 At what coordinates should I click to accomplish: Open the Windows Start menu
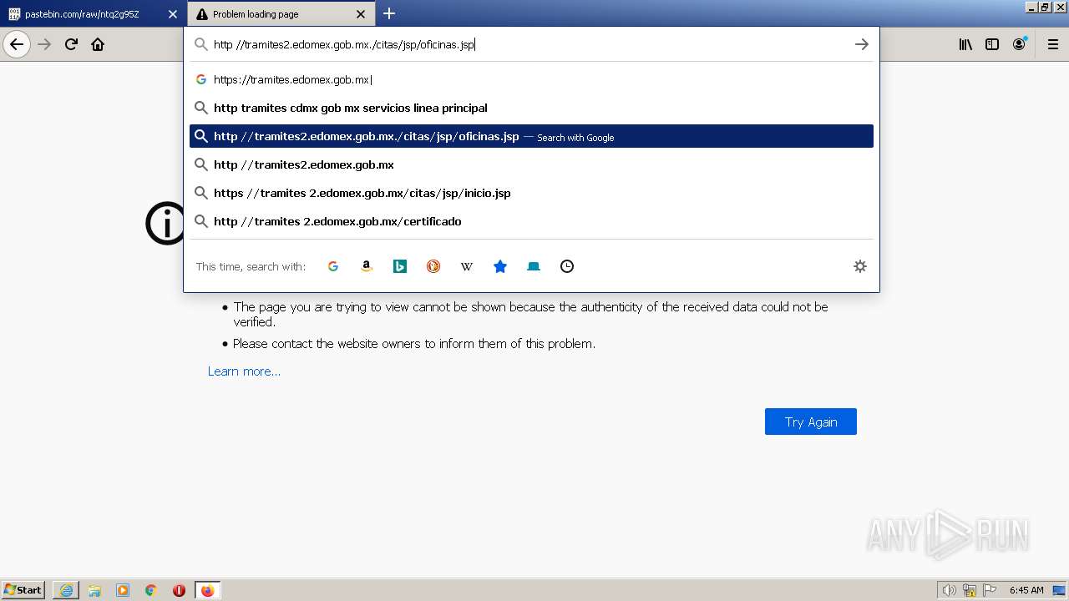click(x=23, y=590)
